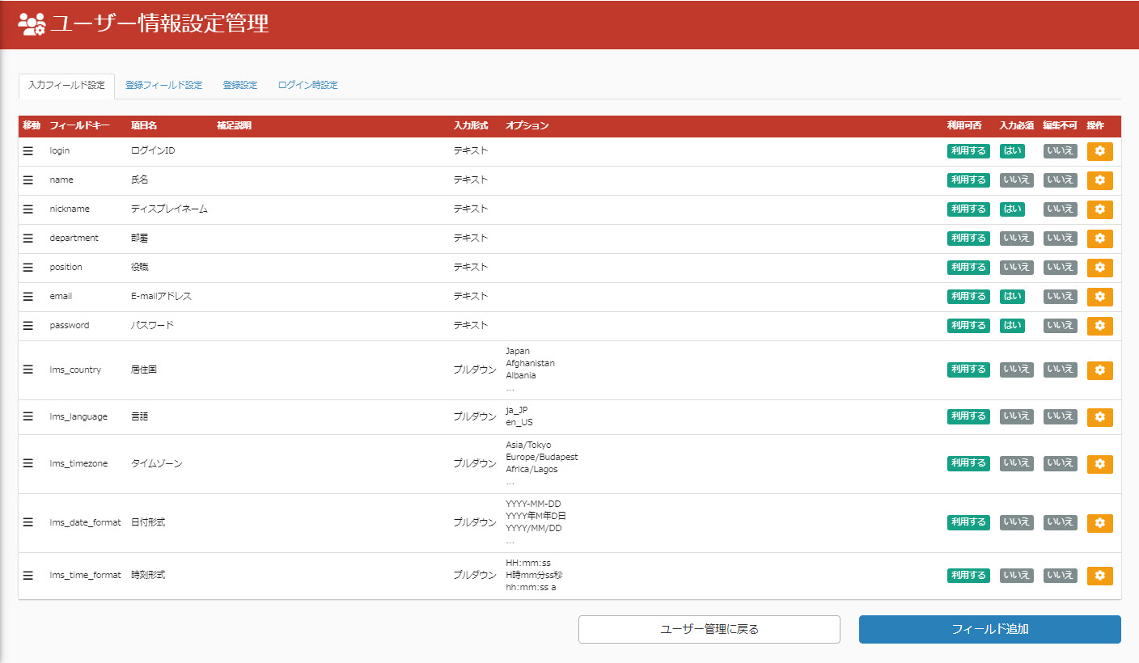This screenshot has height=663, width=1139.
Task: Toggle 利用する badge for email row
Action: coord(968,297)
